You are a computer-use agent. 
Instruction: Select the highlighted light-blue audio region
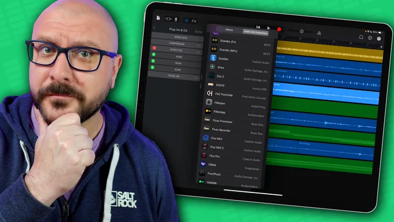[326, 93]
